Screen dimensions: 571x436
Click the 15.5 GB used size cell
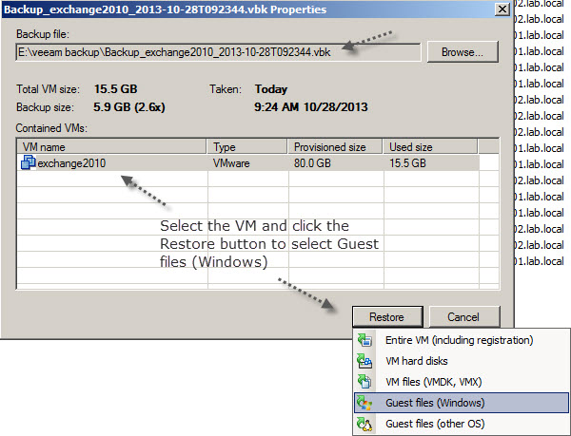click(407, 162)
